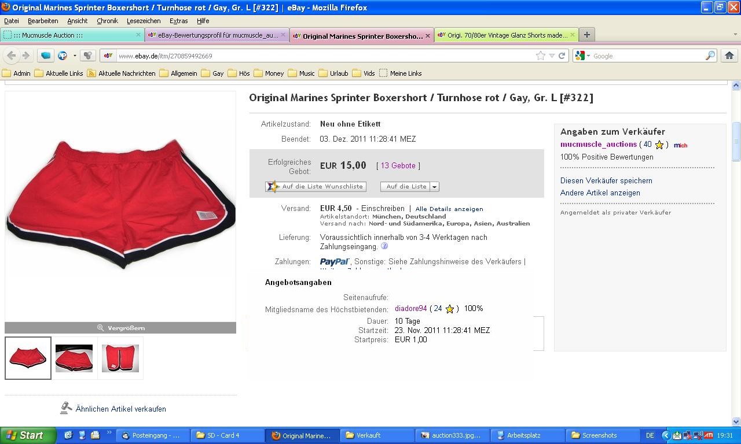Click the new tab plus button
This screenshot has height=444, width=741.
[586, 35]
